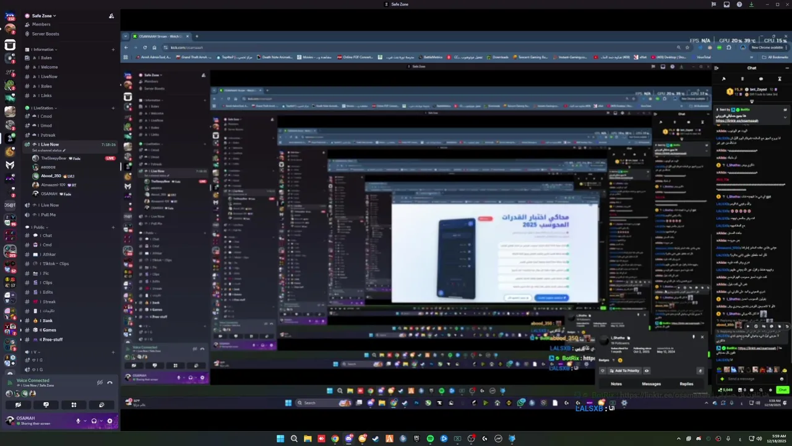Screen dimensions: 792x446
Task: Toggle headphones deafen in user panel
Action: pyautogui.click(x=94, y=421)
